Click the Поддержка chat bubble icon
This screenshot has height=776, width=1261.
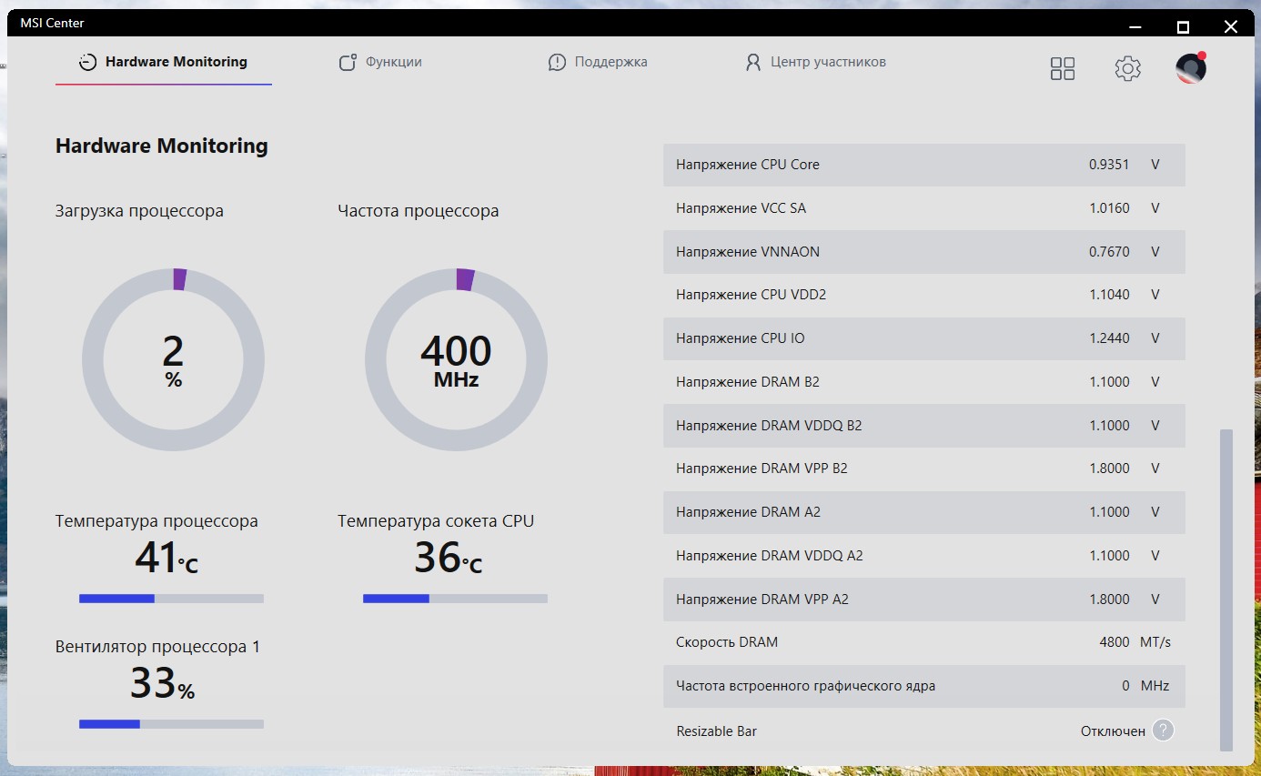(557, 63)
